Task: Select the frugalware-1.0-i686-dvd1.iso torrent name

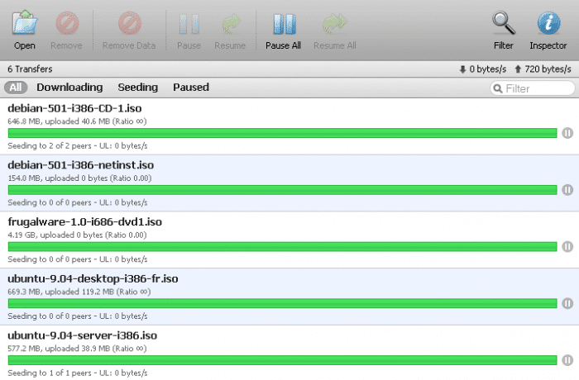Action: click(85, 221)
